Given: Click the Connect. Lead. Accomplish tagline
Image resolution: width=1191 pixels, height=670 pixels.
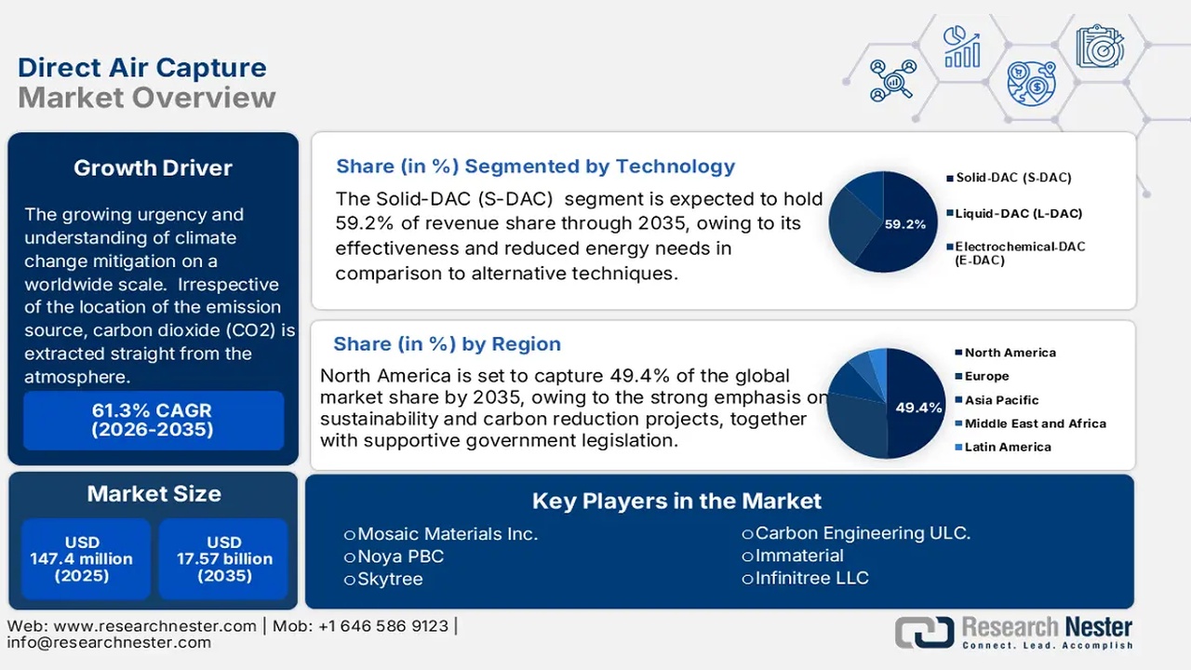Looking at the screenshot, I should pyautogui.click(x=1048, y=645).
